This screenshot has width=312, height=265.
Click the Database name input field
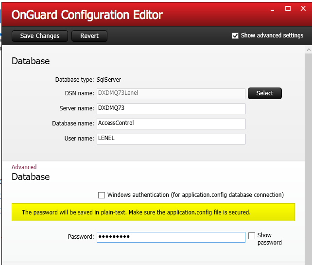[x=171, y=124]
